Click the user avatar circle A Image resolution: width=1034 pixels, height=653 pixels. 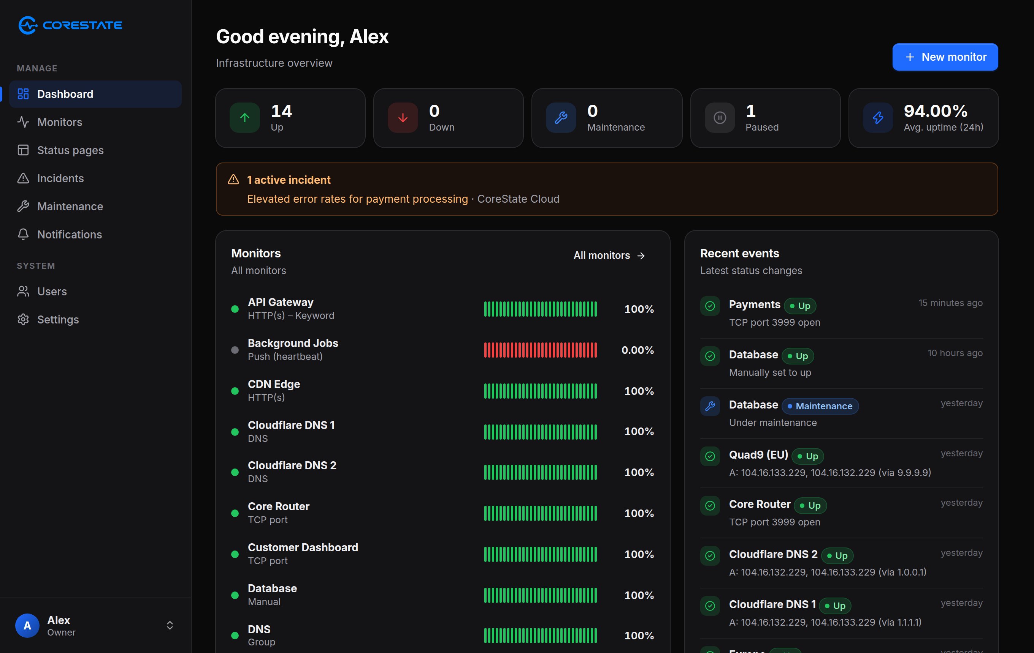coord(27,626)
